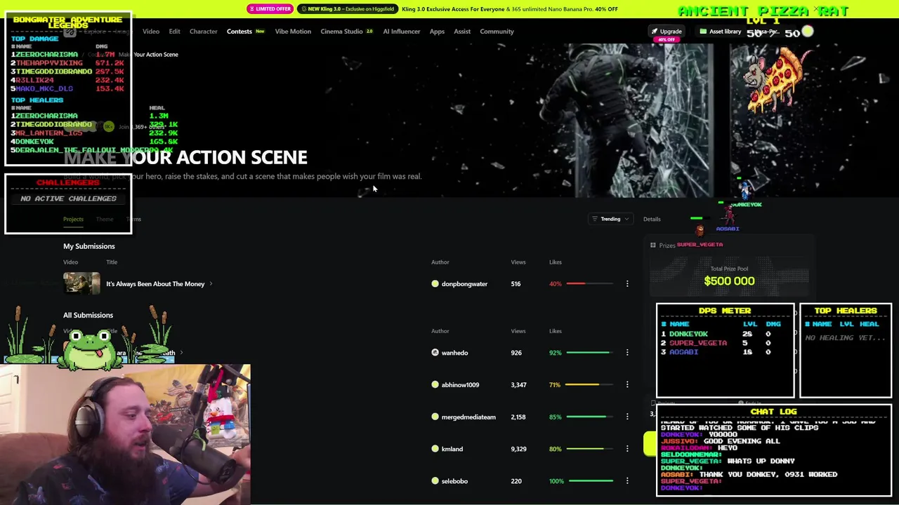Open the kebab menu in wanhedo's row

point(627,353)
